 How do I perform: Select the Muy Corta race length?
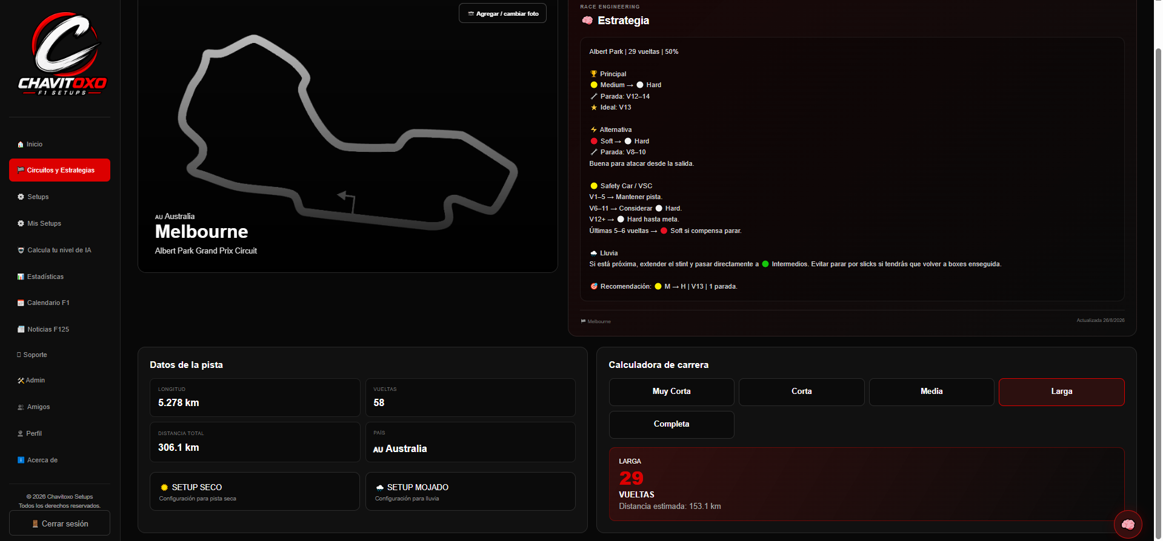pos(671,392)
